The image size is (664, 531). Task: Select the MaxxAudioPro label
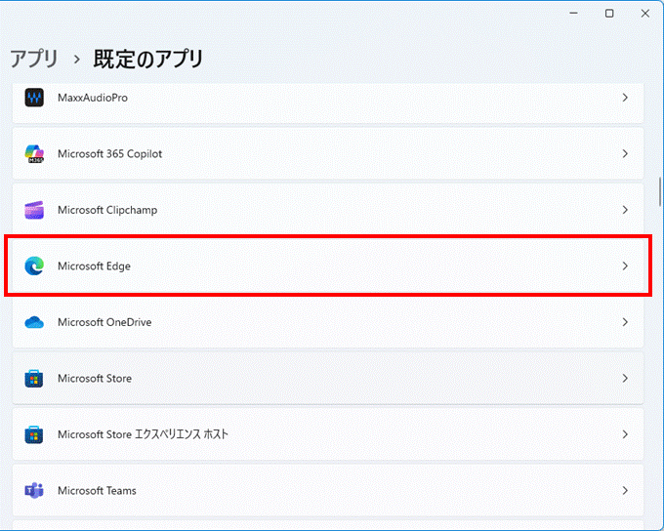(93, 98)
